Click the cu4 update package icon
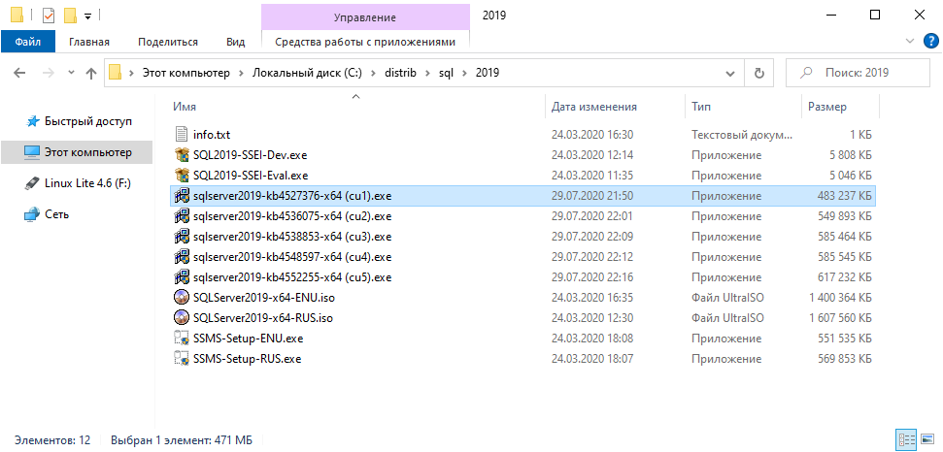This screenshot has width=943, height=452. (x=182, y=257)
